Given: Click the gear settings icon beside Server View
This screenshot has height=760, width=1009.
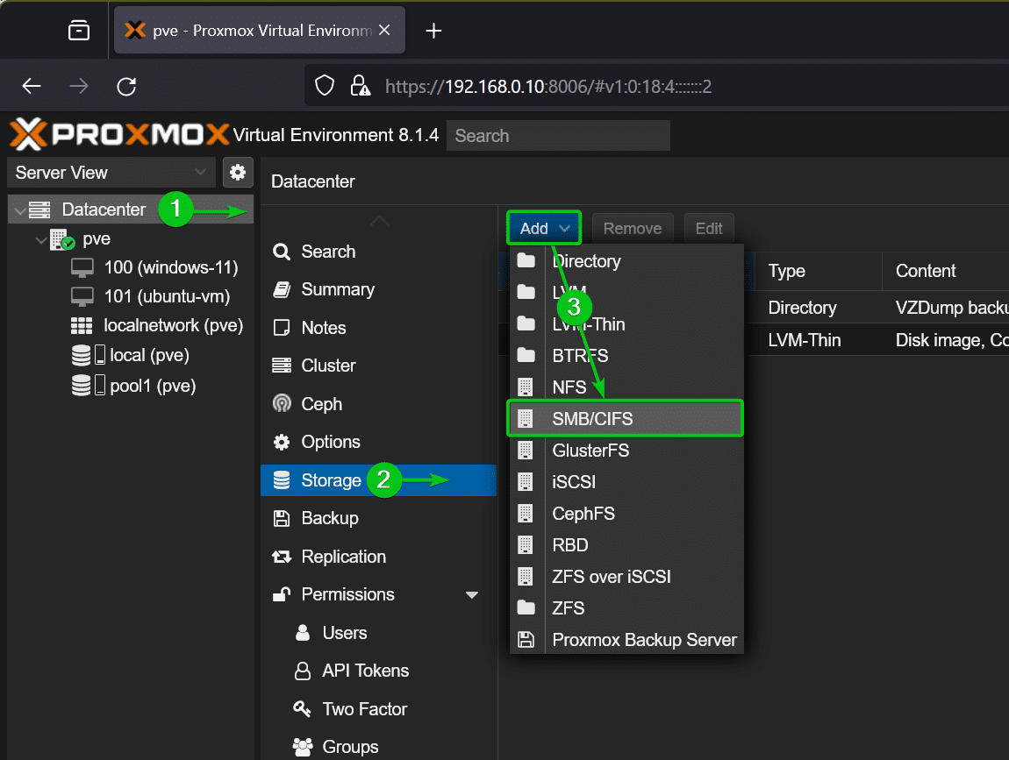Looking at the screenshot, I should click(x=238, y=173).
